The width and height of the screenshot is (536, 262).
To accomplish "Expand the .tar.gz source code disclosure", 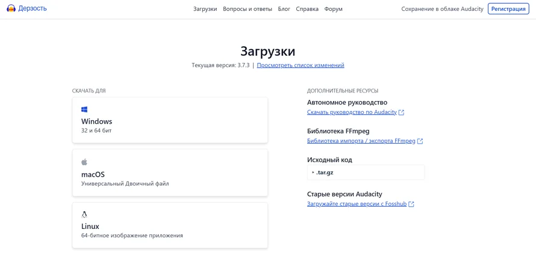I will click(x=366, y=172).
